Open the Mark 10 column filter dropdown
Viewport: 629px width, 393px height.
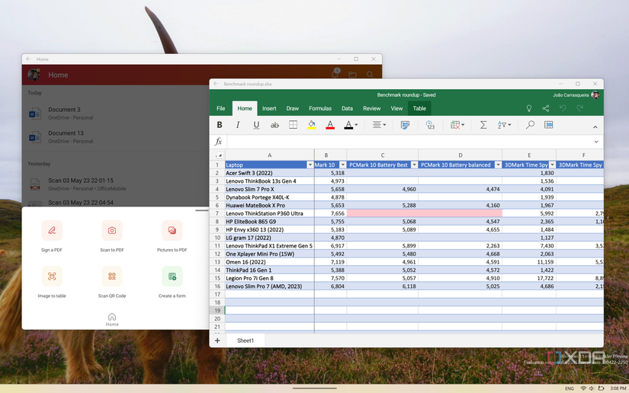click(x=342, y=165)
